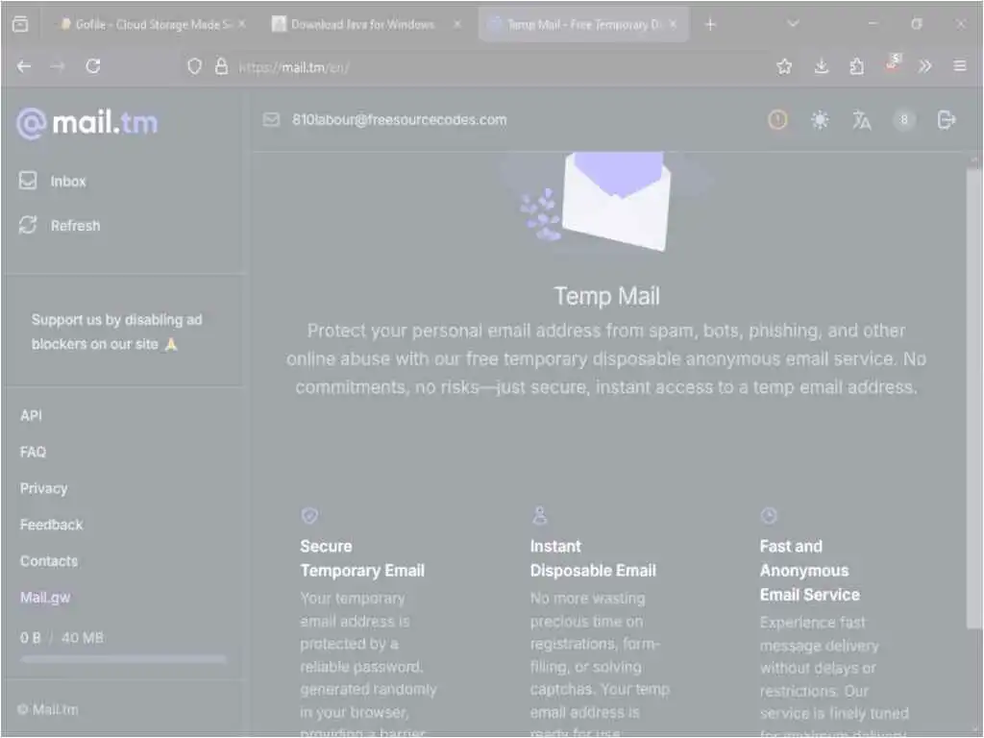
Task: Click the mail.tm logo
Action: (x=87, y=123)
